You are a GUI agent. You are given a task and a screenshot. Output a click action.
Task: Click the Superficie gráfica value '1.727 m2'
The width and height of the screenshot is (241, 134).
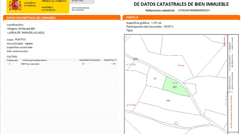[x=156, y=23]
